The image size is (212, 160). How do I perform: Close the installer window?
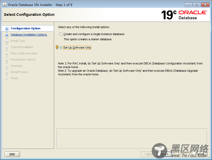click(x=205, y=5)
